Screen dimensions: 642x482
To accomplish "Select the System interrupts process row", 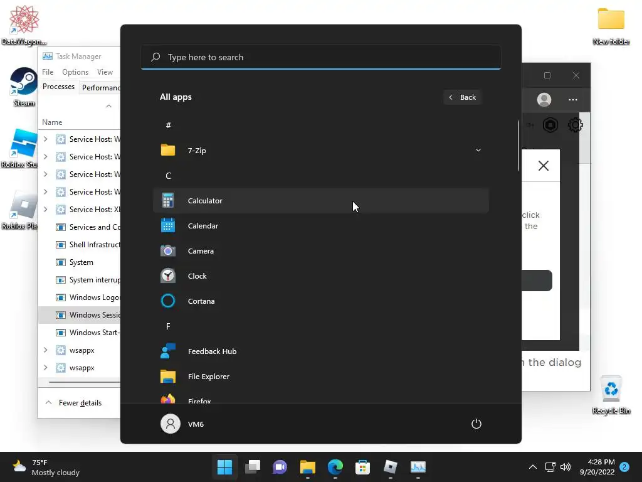I will point(80,280).
